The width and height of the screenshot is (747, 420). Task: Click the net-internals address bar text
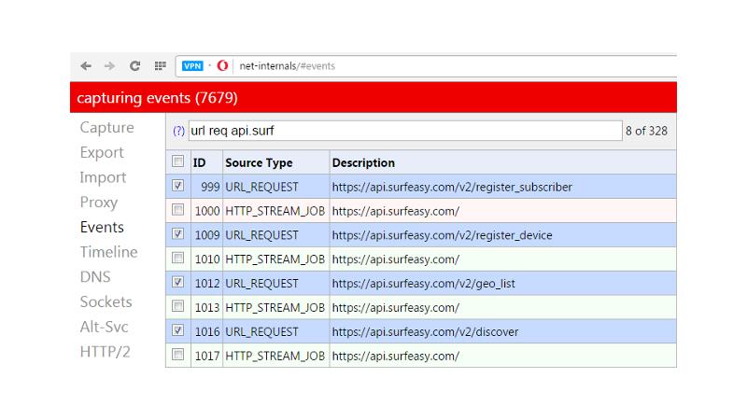(288, 65)
